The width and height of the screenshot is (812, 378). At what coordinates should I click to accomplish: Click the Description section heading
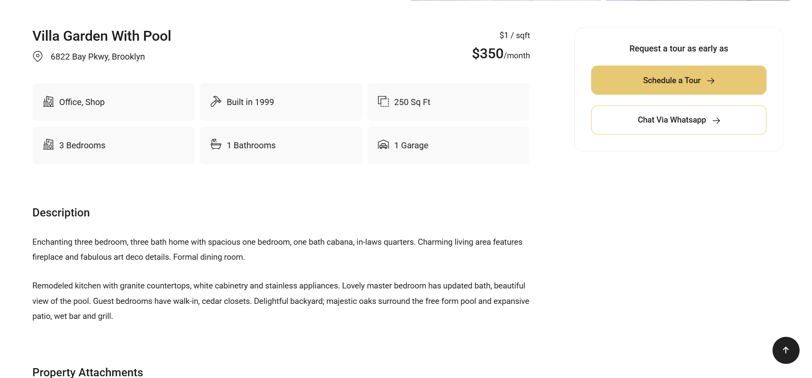61,213
